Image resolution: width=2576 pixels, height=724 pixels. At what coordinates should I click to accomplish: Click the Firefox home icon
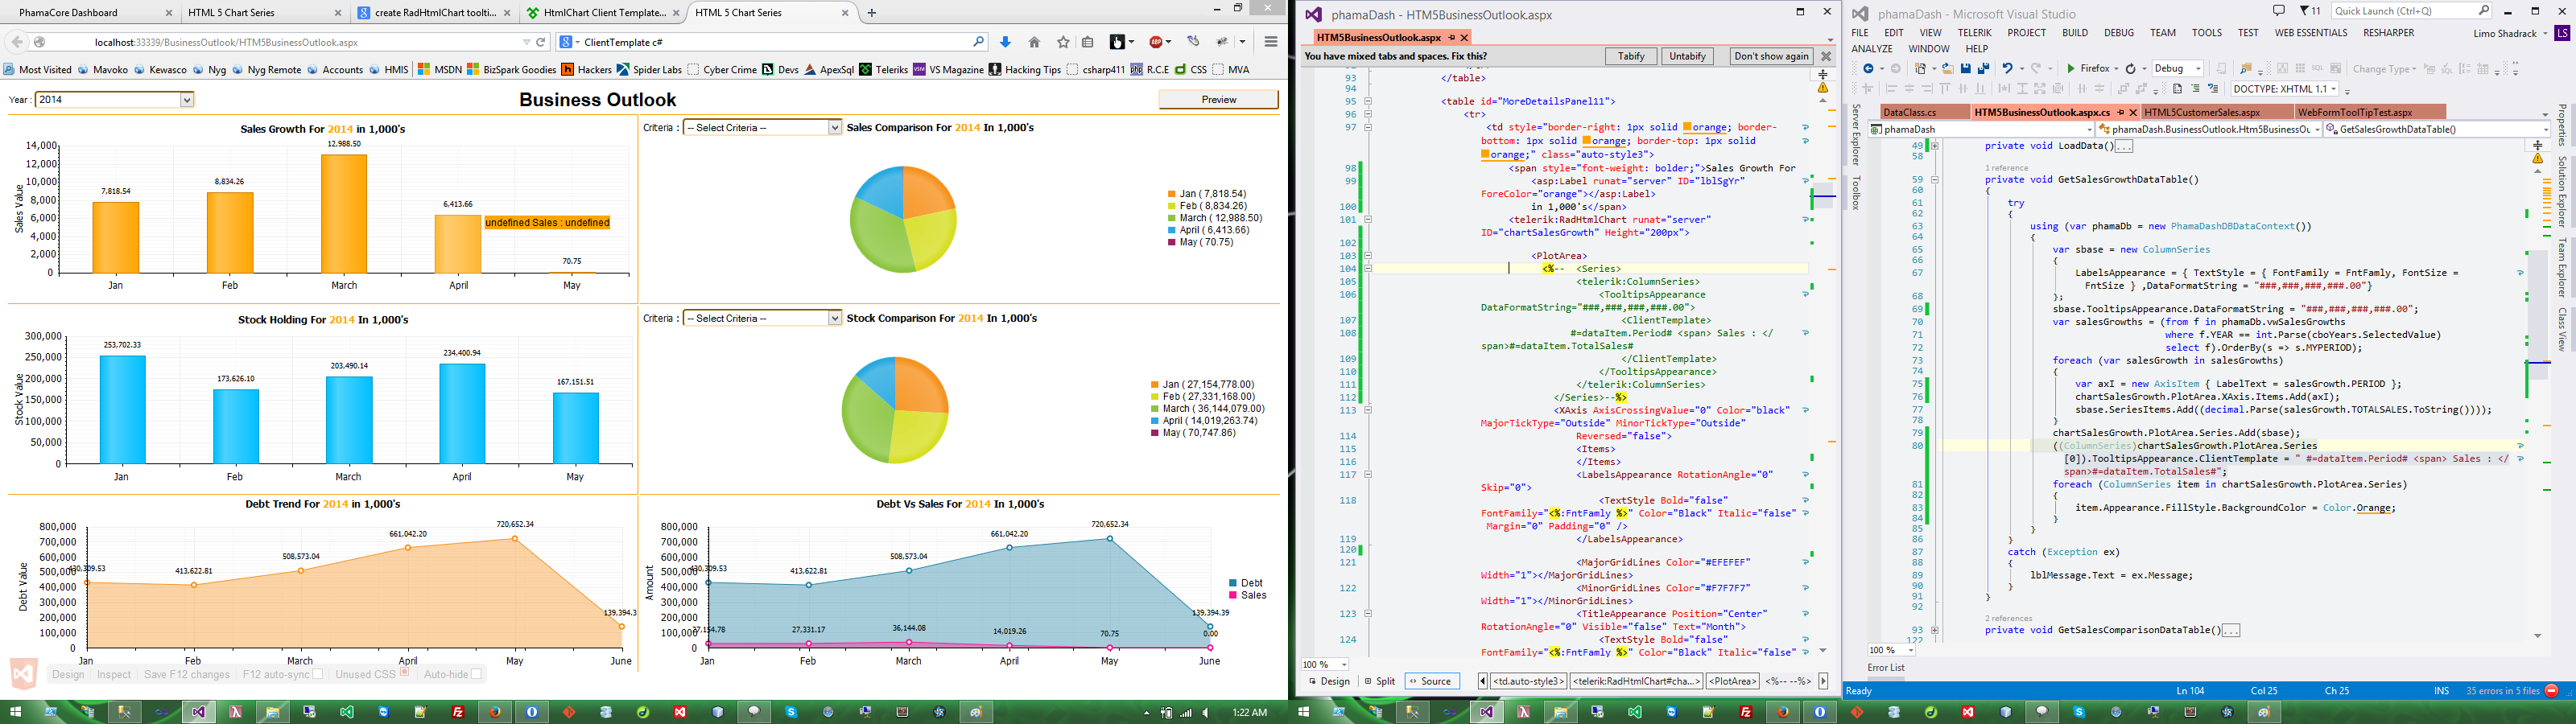(1034, 42)
